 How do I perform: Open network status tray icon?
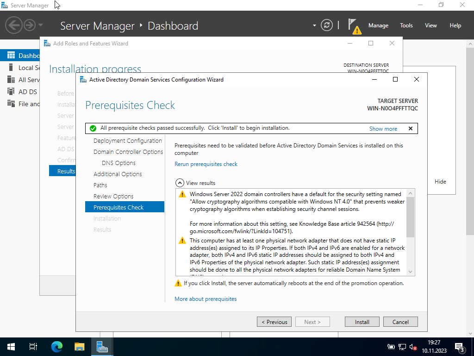pyautogui.click(x=402, y=347)
